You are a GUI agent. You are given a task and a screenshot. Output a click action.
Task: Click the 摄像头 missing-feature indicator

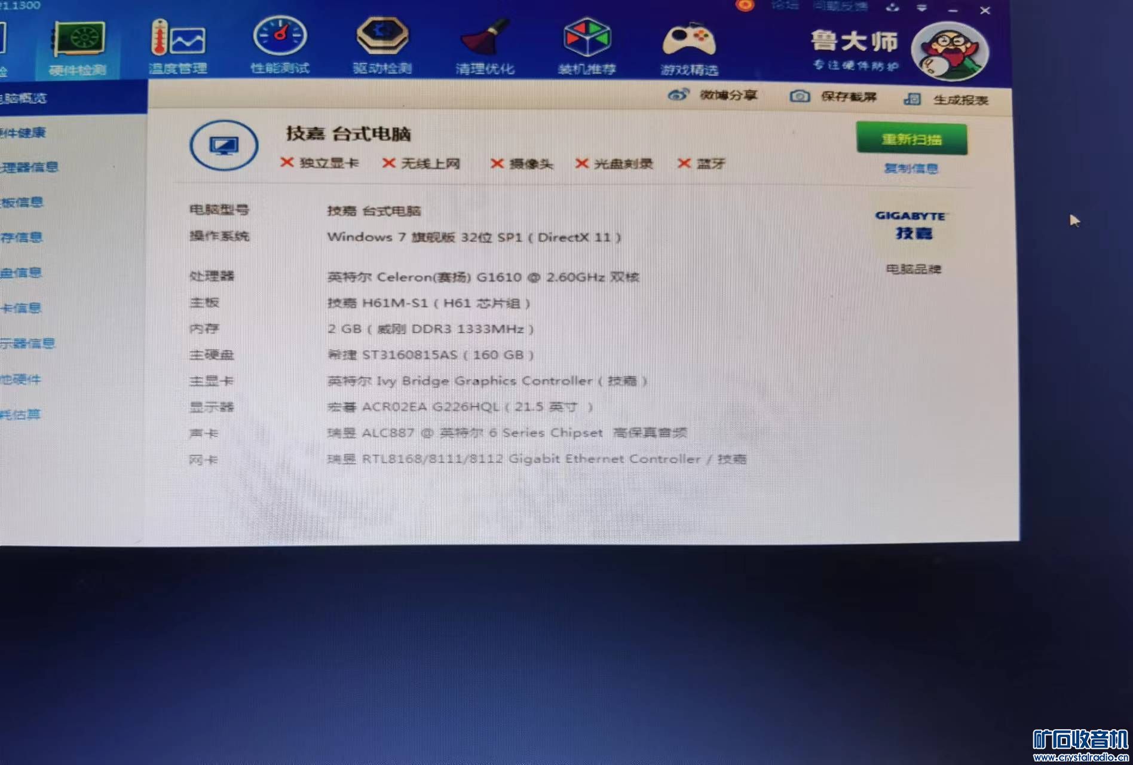(522, 163)
